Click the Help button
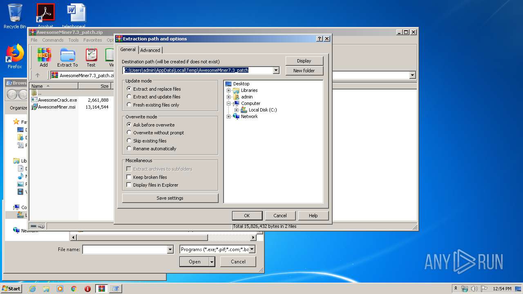The width and height of the screenshot is (523, 294). pos(313,216)
